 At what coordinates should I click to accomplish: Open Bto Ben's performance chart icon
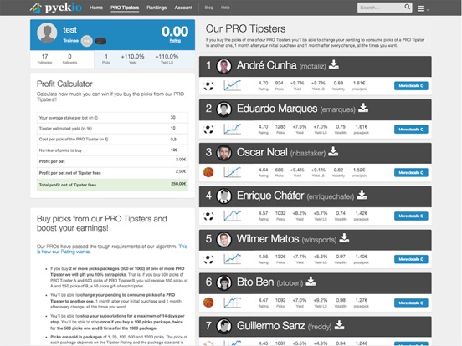pyautogui.click(x=232, y=303)
